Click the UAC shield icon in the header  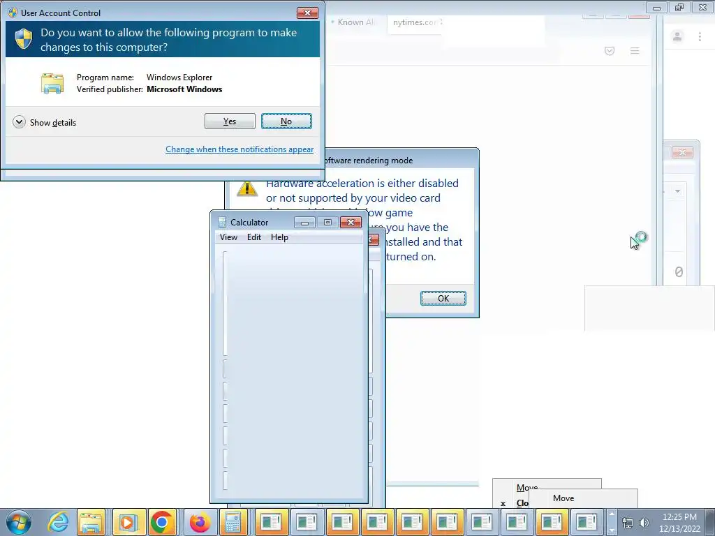24,39
